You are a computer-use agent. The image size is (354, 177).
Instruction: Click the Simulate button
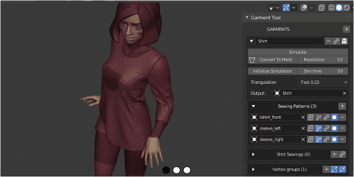tap(298, 52)
